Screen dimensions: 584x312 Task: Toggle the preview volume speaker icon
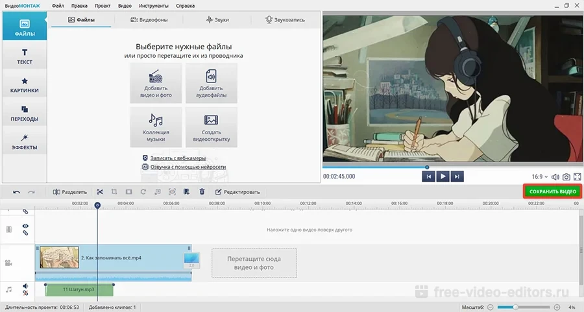pos(556,176)
